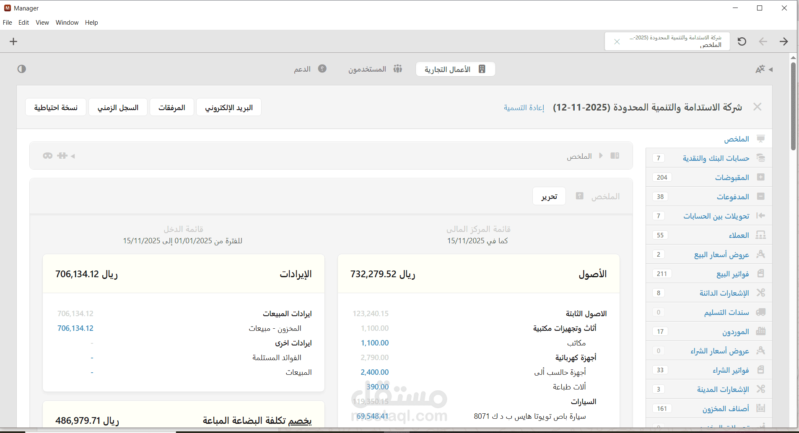799x433 pixels.
Task: Open فواتير البيع sidebar link
Action: click(732, 274)
